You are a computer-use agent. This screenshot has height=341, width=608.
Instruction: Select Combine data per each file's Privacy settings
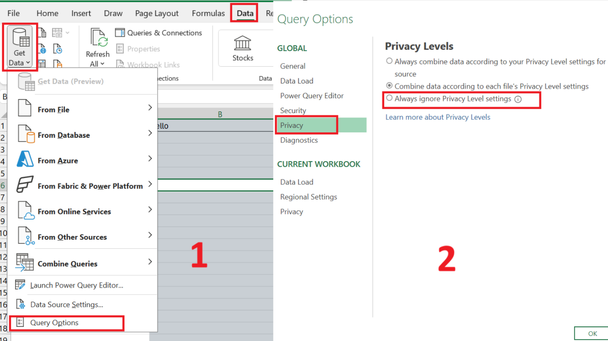(x=389, y=85)
